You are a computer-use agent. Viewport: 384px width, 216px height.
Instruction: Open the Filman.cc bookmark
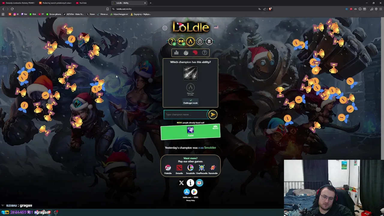pyautogui.click(x=103, y=14)
